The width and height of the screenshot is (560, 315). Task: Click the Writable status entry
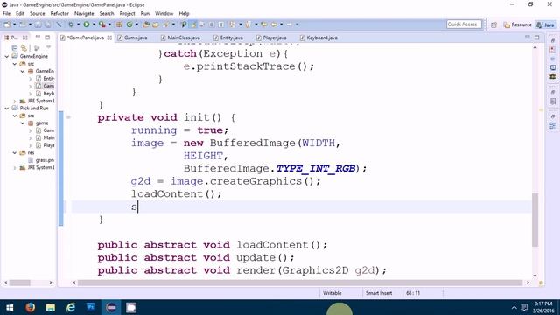[332, 293]
